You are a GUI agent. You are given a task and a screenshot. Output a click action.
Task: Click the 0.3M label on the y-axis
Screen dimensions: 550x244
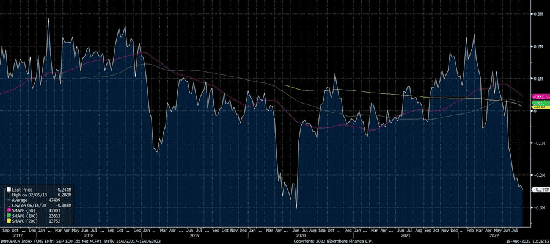coord(538,13)
